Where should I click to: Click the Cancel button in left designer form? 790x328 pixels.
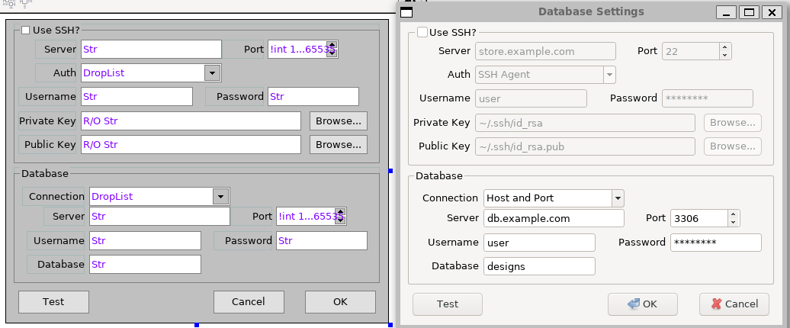[249, 301]
